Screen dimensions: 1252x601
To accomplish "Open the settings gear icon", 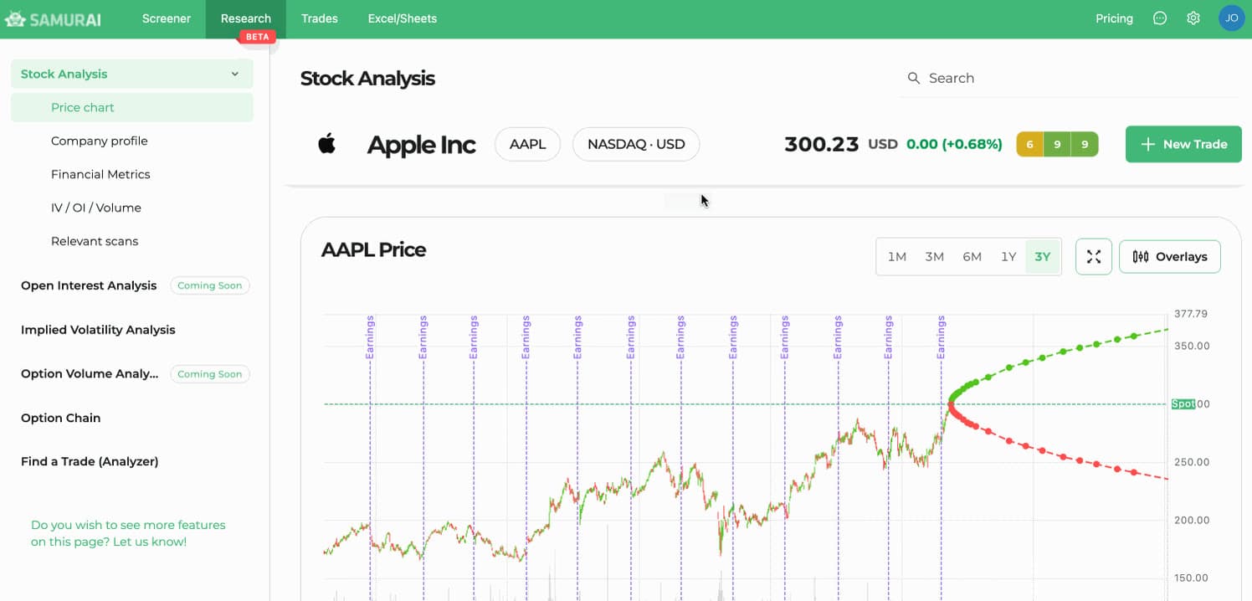I will tap(1193, 18).
